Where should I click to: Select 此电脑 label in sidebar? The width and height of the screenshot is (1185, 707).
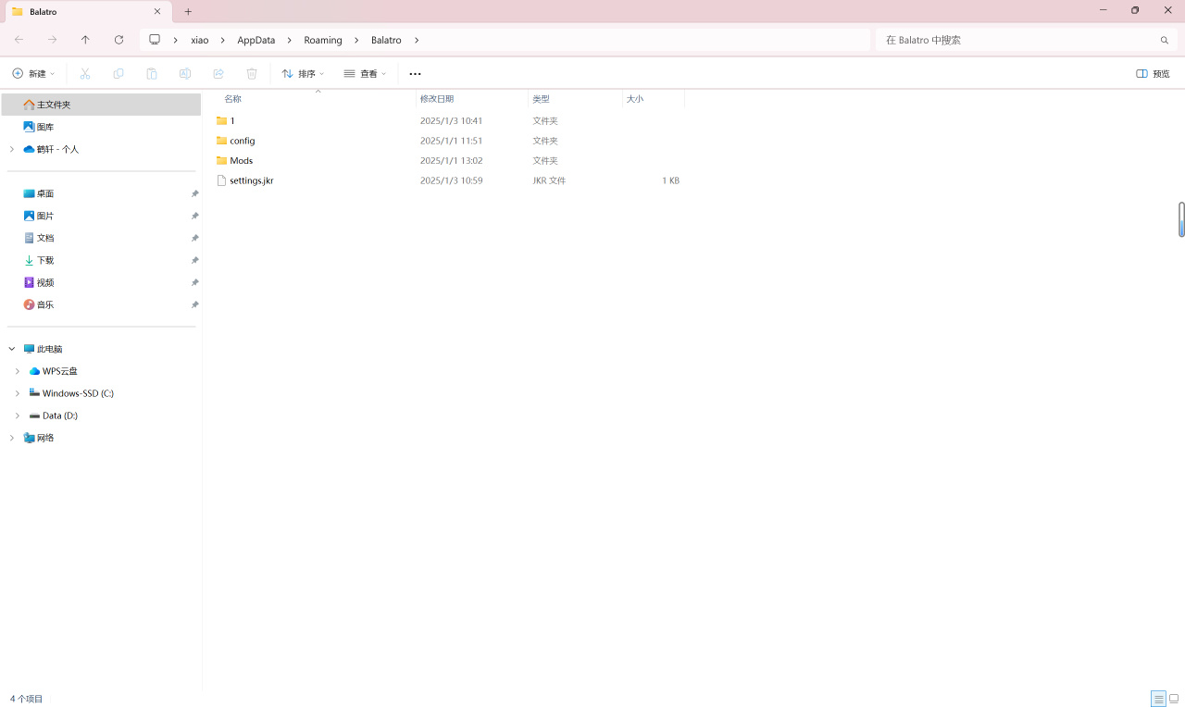50,349
